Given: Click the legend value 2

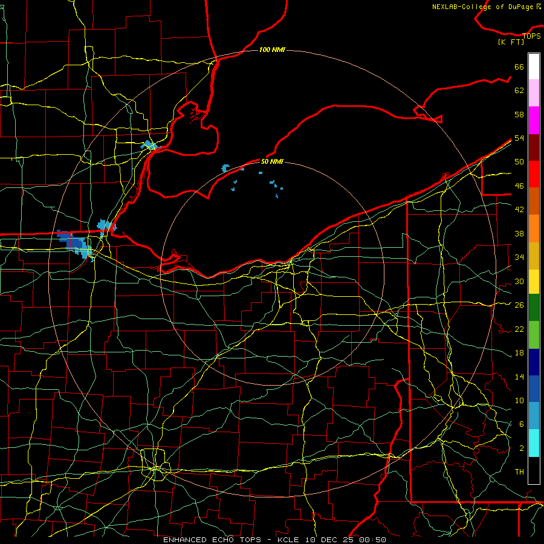Looking at the screenshot, I should [521, 448].
